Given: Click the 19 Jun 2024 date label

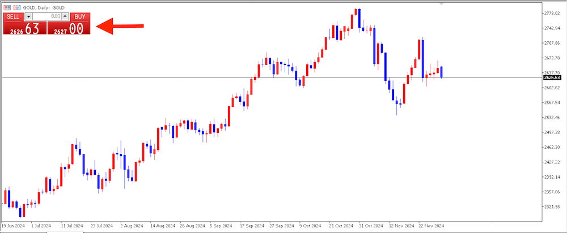Looking at the screenshot, I should pyautogui.click(x=14, y=225).
